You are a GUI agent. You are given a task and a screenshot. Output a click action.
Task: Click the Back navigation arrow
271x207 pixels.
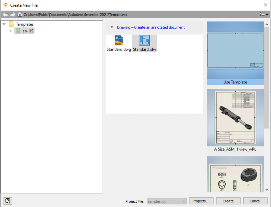tap(5, 14)
